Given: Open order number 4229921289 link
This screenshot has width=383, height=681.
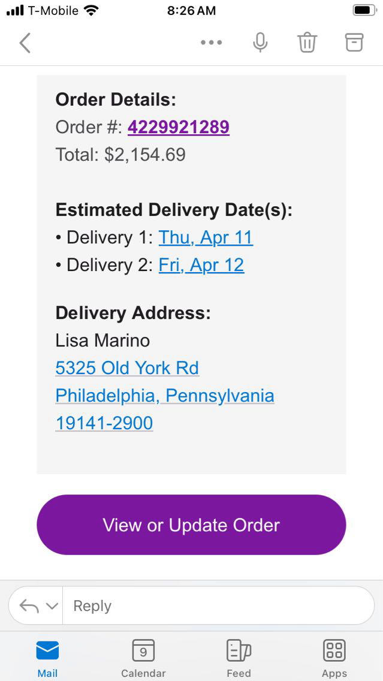Looking at the screenshot, I should [x=179, y=127].
